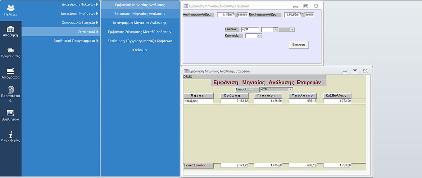
Task: Click the Χρέωση column header button
Action: click(x=235, y=96)
